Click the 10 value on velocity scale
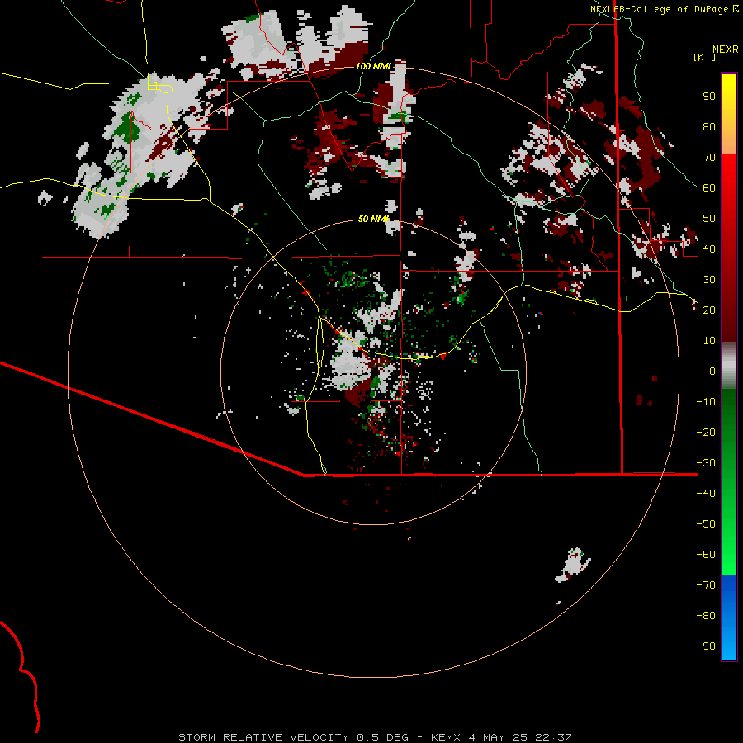Image resolution: width=743 pixels, height=743 pixels. pyautogui.click(x=709, y=341)
